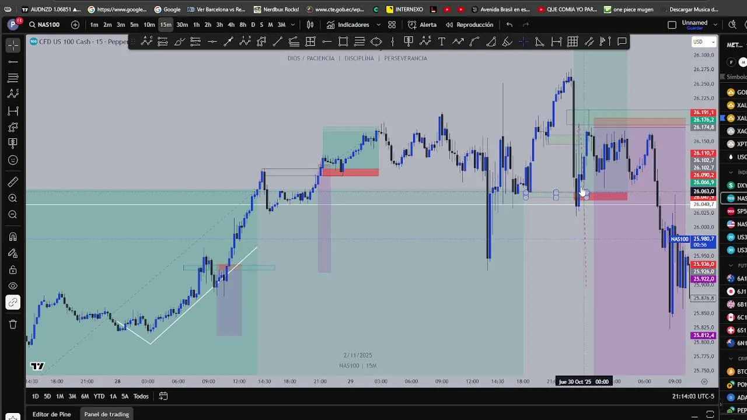This screenshot has height=420, width=747.
Task: Toggle lock all drawings
Action: (13, 269)
